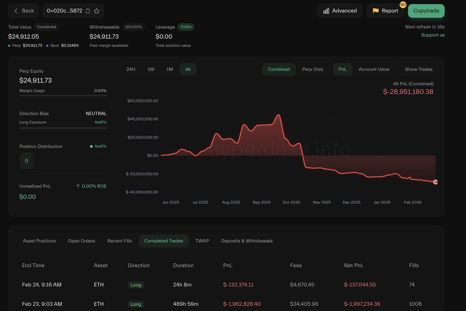The image size is (466, 311).
Task: Open the Open Orders tab
Action: coord(82,241)
